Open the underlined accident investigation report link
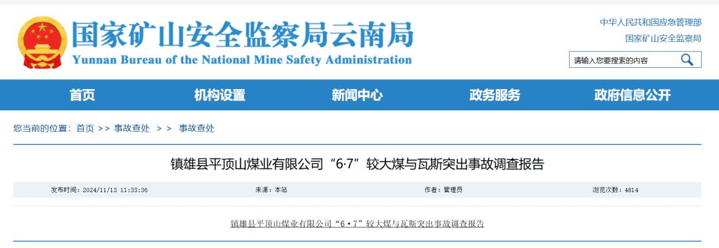Screen dimensions: 719x248 point(358,224)
